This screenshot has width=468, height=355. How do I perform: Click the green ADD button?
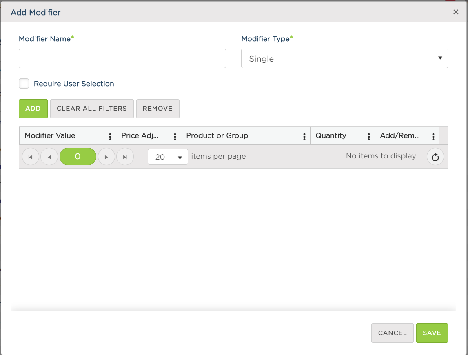(x=33, y=109)
